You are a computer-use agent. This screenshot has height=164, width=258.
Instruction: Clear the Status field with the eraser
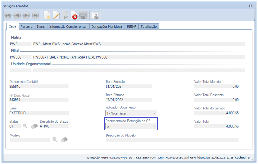coord(34,126)
